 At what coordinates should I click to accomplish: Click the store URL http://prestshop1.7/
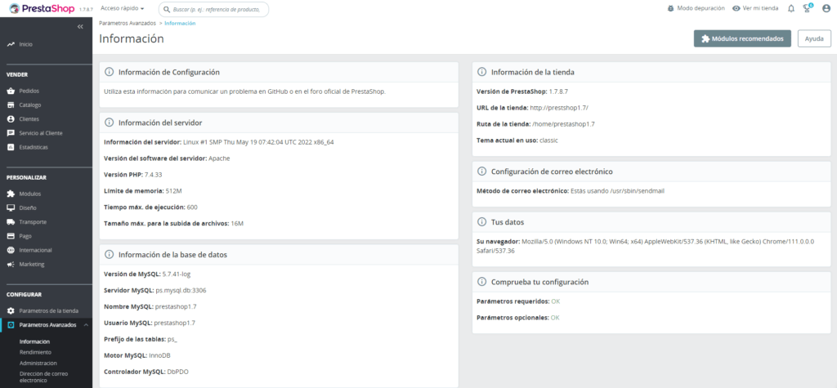pos(559,108)
